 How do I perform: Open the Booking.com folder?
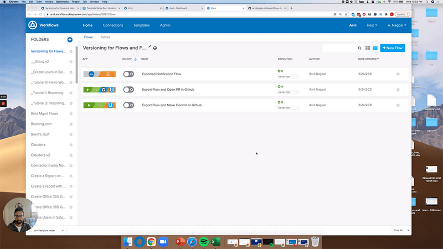tap(42, 124)
